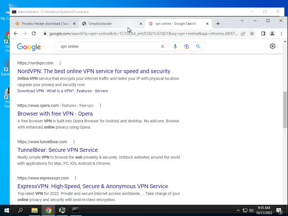This screenshot has width=288, height=216.
Task: Clear the search box with X
Action: 163,46
